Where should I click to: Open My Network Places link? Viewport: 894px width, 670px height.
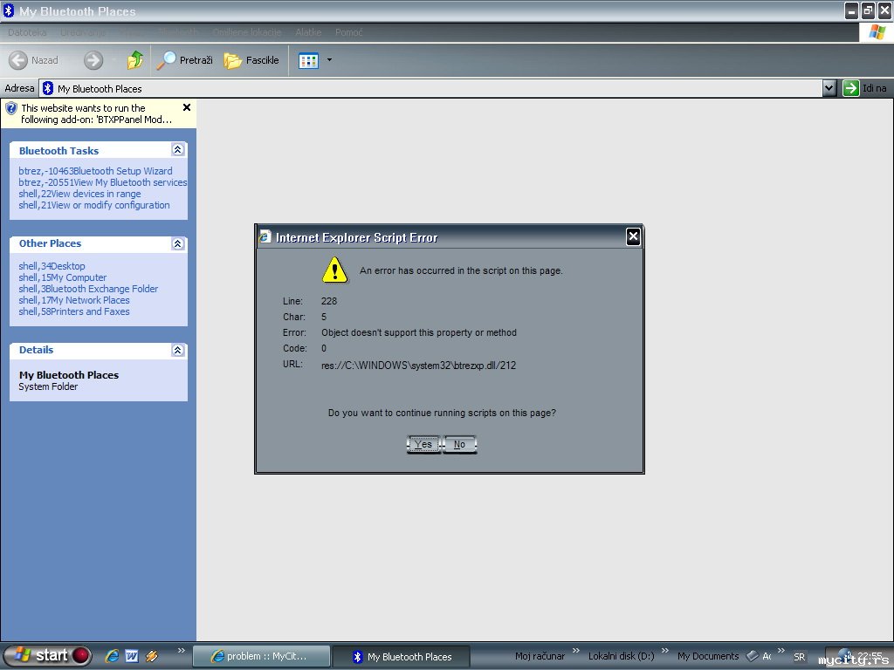[74, 300]
